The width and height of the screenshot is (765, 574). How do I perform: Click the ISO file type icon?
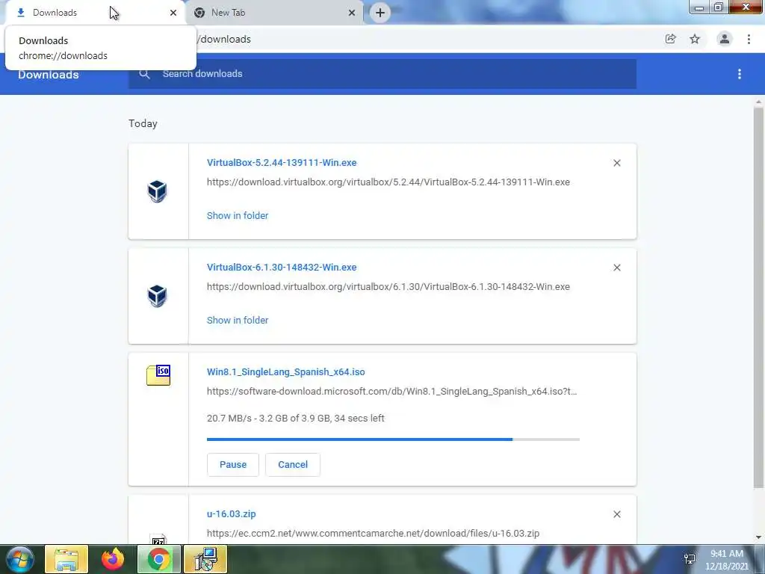158,375
